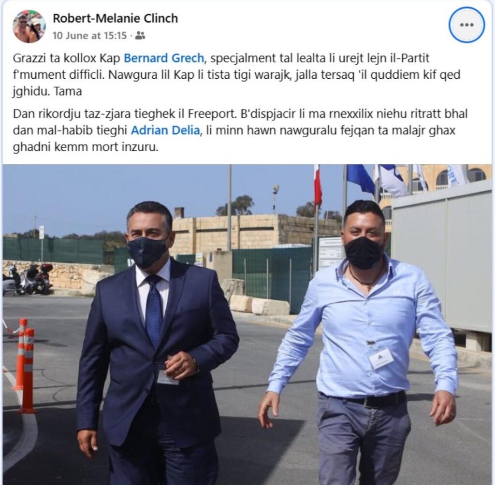Follow the Adrian Delia tagged profile link
Viewport: 495px width, 485px height.
click(x=165, y=130)
